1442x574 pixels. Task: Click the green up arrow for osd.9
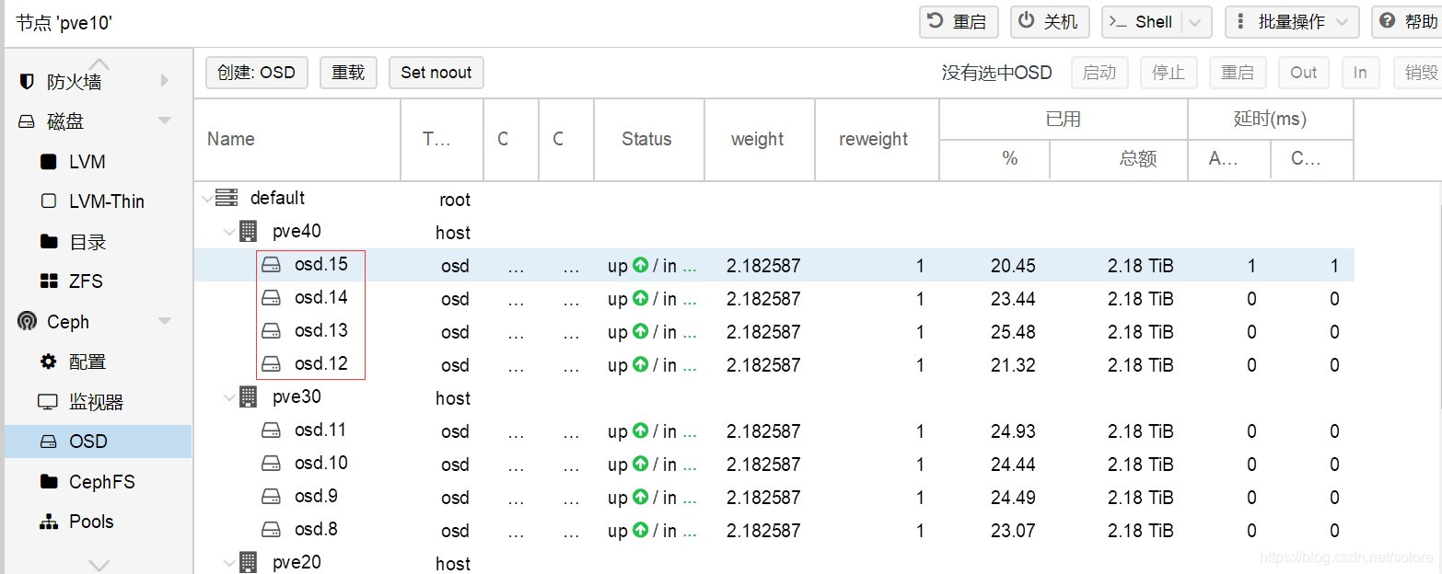[x=641, y=497]
